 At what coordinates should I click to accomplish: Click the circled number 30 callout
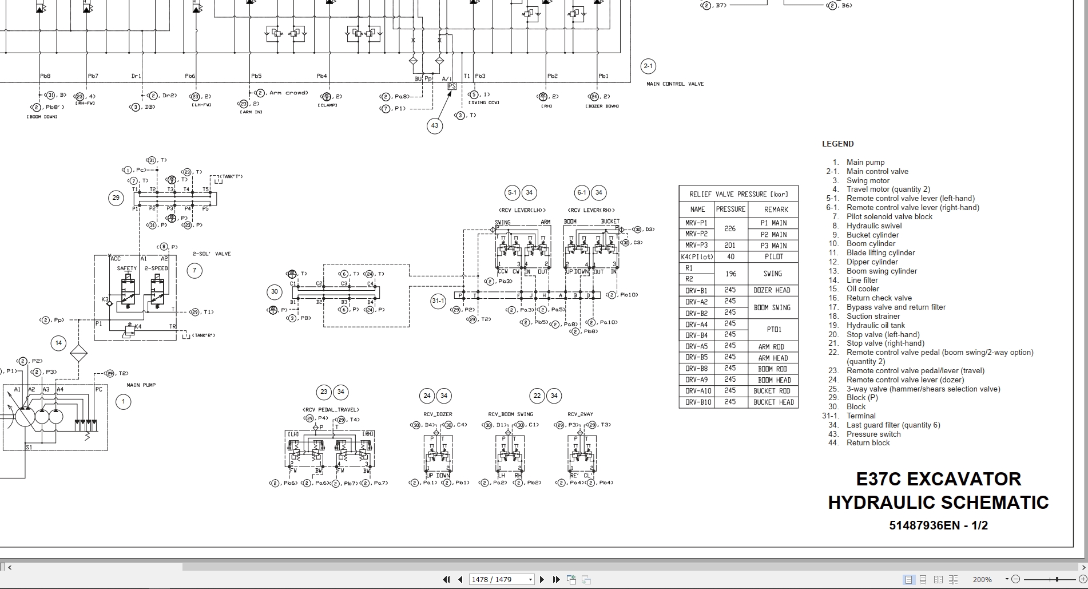coord(275,292)
